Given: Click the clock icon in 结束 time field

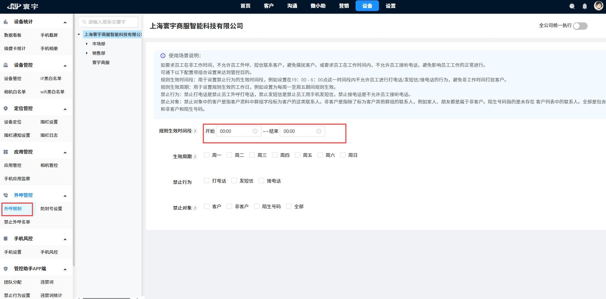Looking at the screenshot, I should tap(319, 131).
